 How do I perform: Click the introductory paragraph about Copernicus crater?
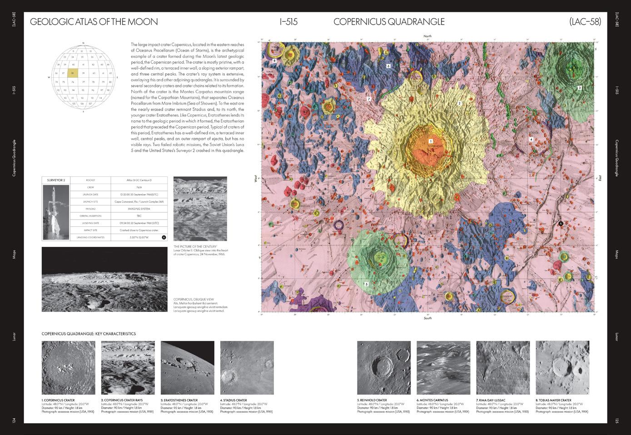click(x=188, y=97)
